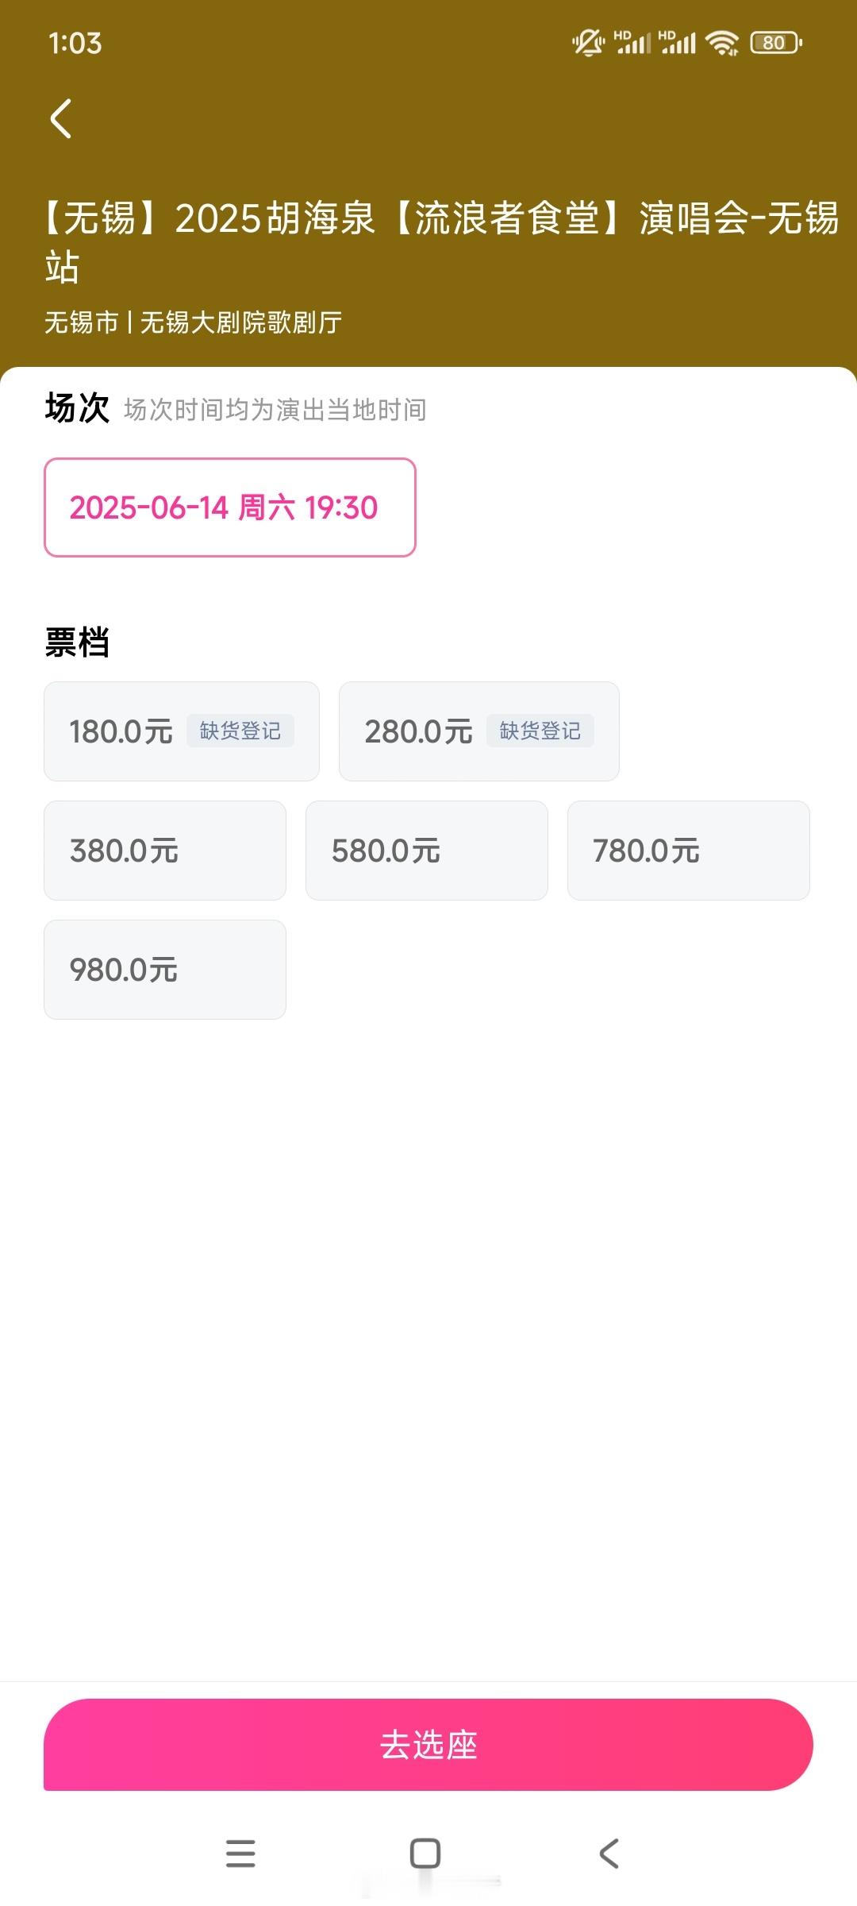Choose the 980.0元 ticket tier
Screen dimensions: 857x1906
(x=165, y=970)
